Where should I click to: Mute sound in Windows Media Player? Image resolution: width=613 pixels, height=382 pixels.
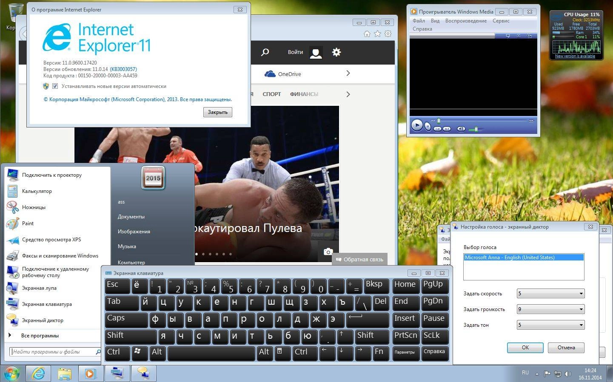click(x=461, y=129)
